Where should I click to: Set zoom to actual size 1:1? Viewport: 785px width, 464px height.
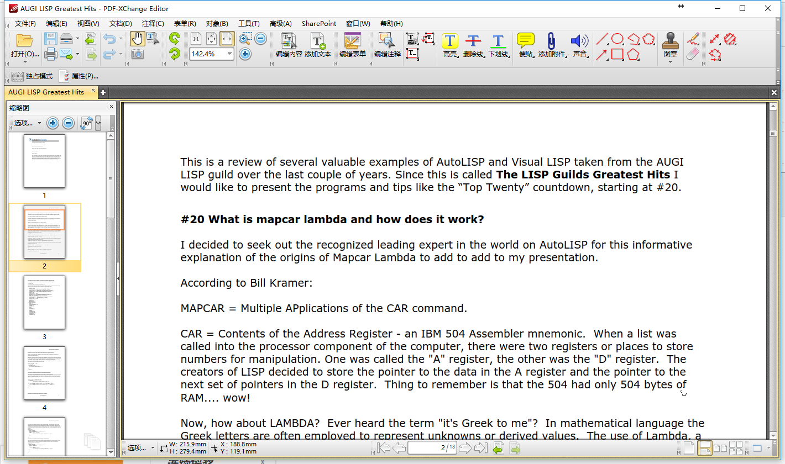pyautogui.click(x=196, y=39)
